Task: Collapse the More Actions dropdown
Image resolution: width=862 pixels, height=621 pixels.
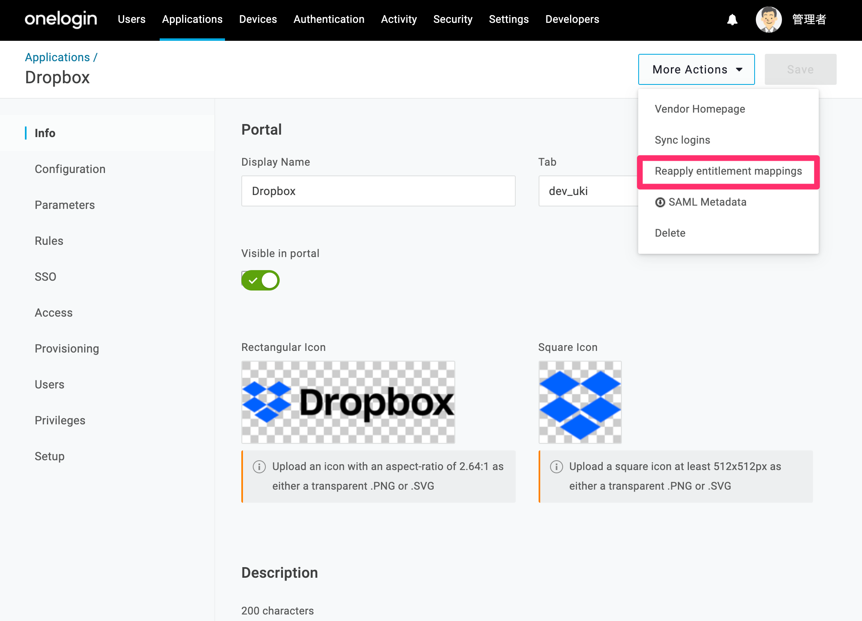Action: point(696,69)
